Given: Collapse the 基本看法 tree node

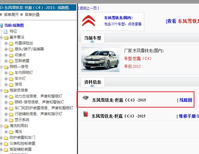Looking at the screenshot, I should [1, 37].
